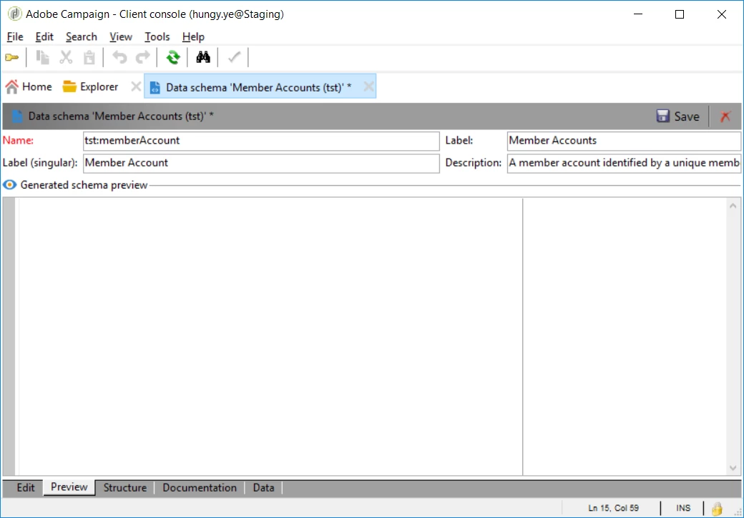This screenshot has height=518, width=744.
Task: Close the Explorer tab
Action: pos(136,86)
